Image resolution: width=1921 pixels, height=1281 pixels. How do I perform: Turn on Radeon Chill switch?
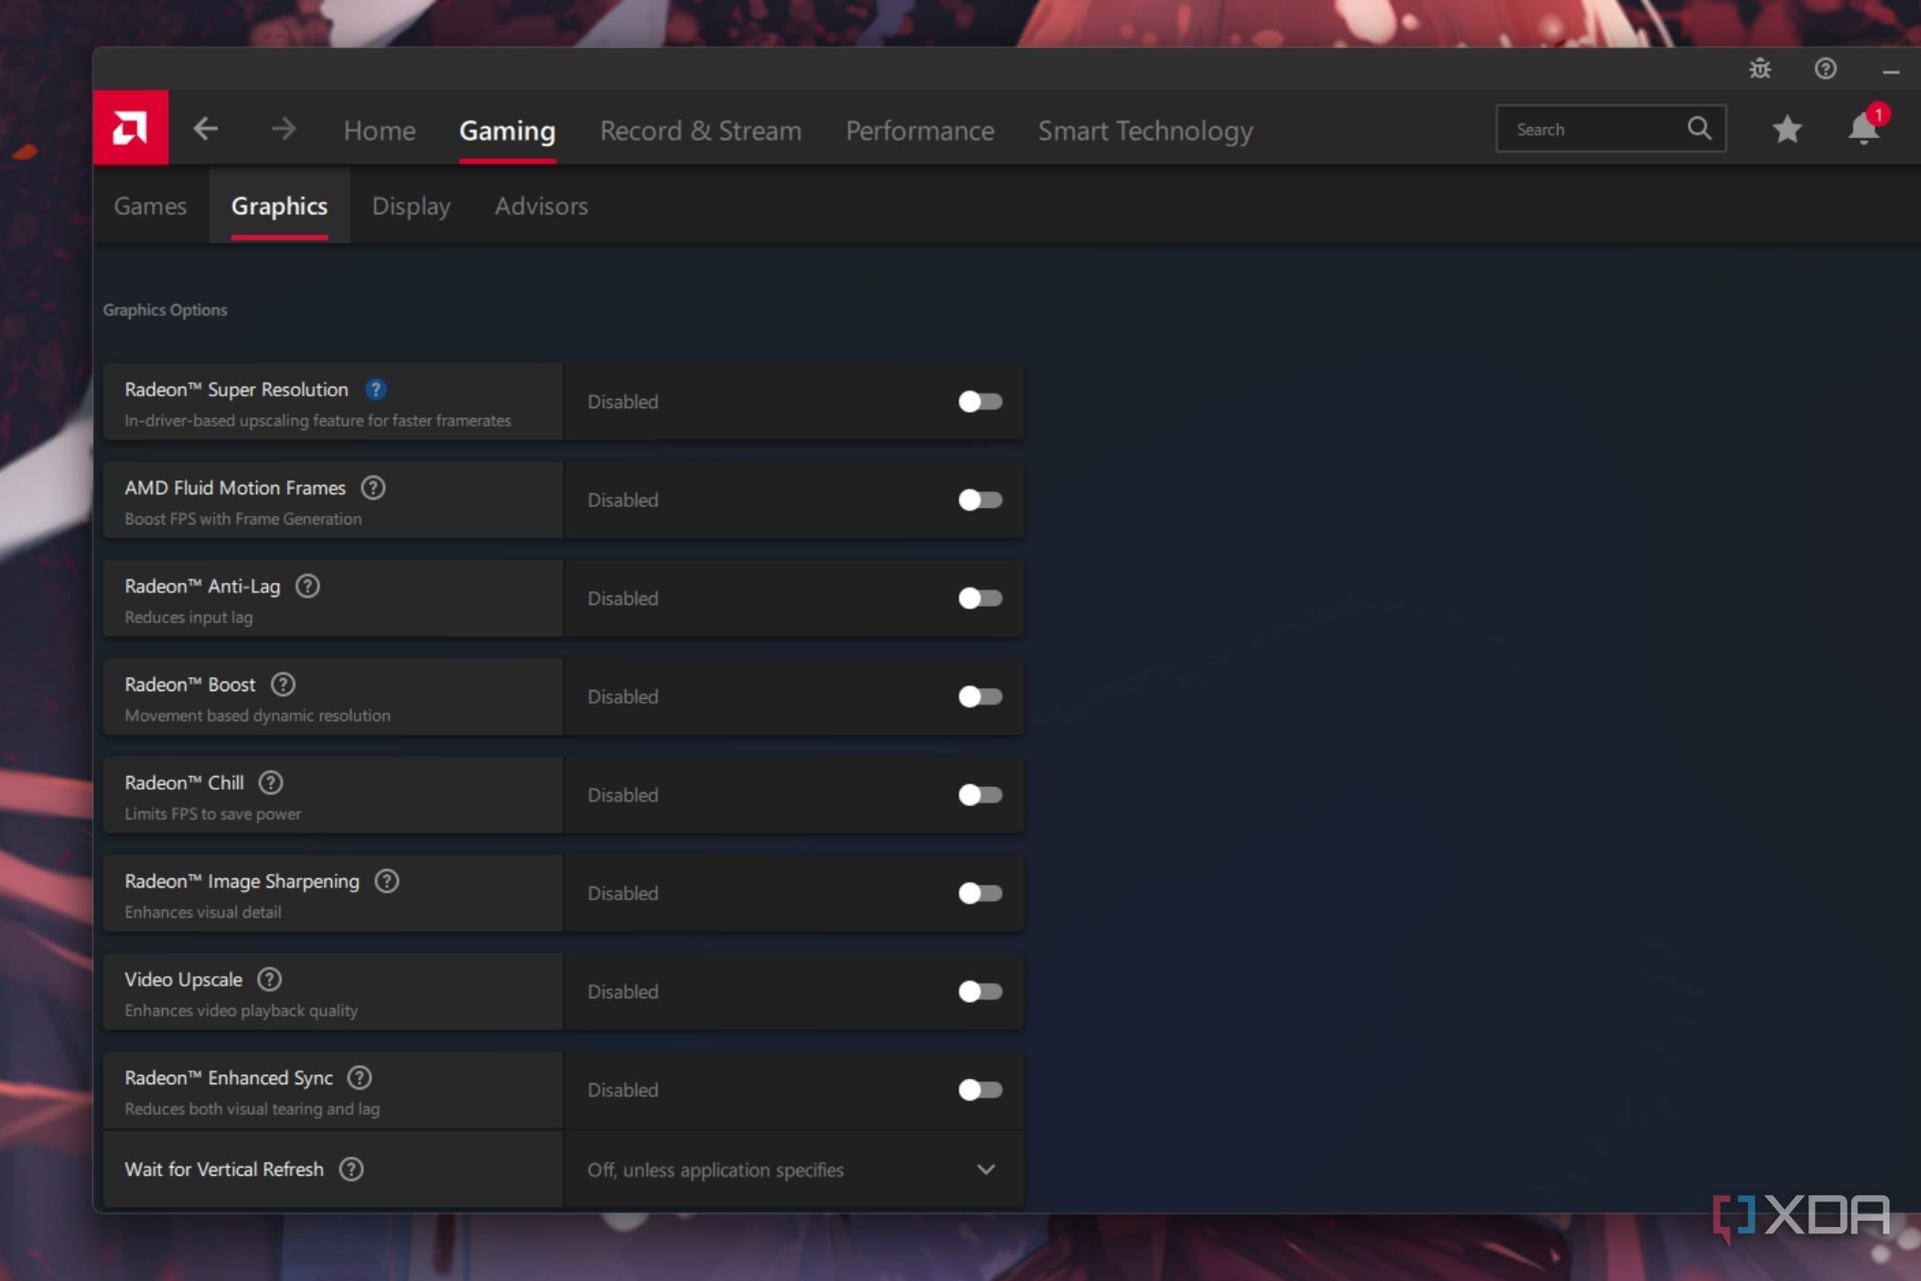(980, 795)
